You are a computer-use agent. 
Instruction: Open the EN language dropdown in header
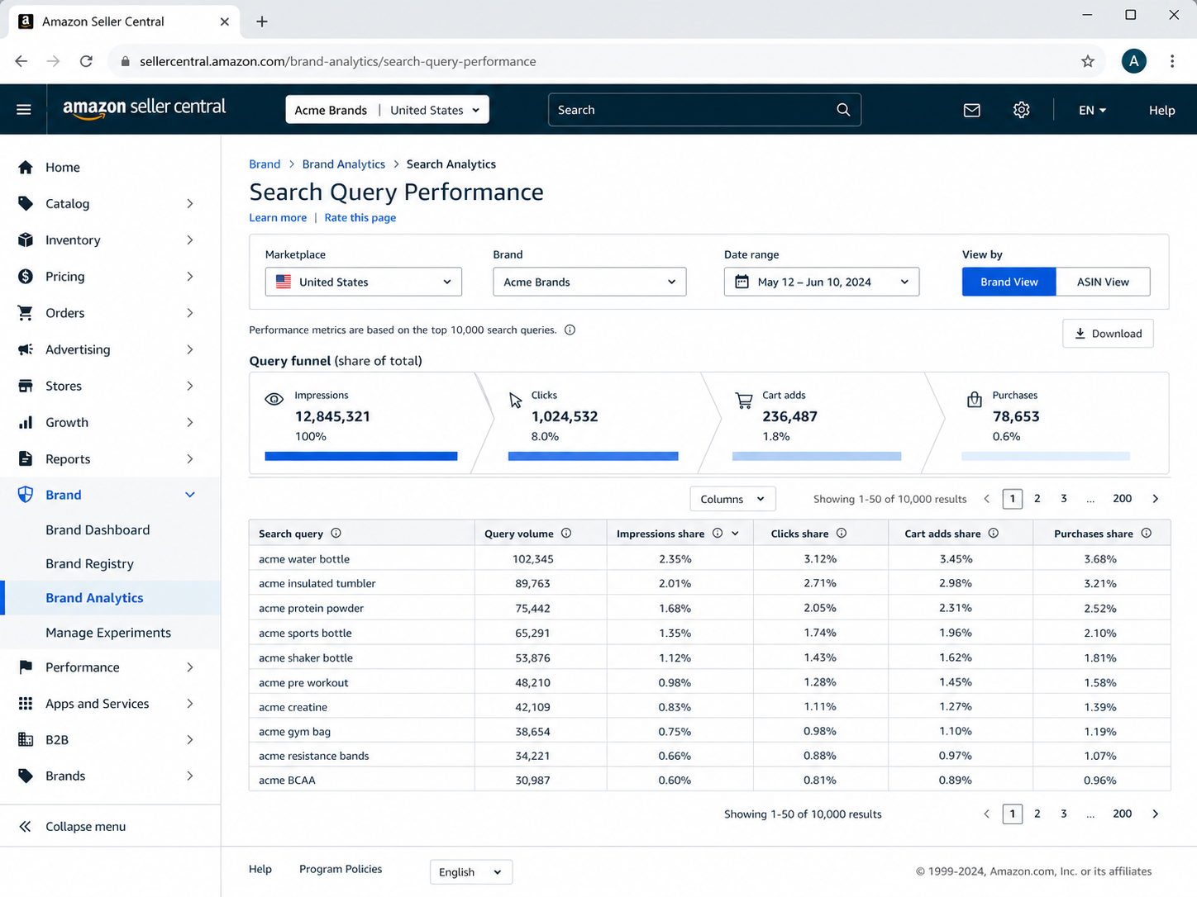click(1092, 110)
